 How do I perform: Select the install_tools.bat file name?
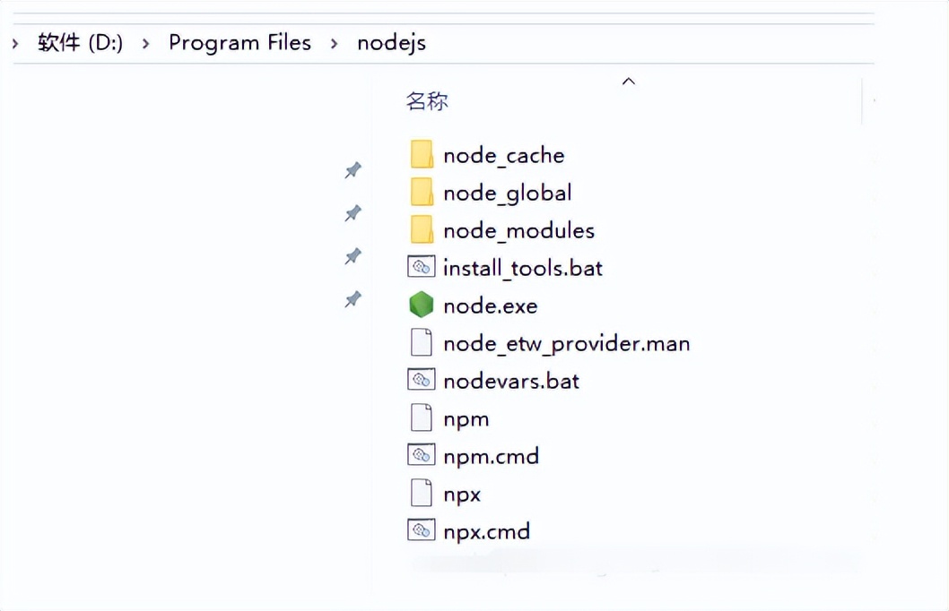point(523,268)
